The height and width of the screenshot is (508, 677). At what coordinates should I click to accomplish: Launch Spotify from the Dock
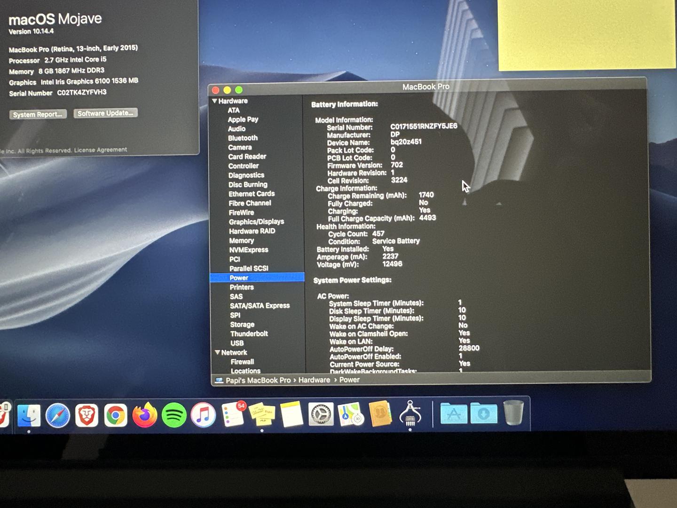174,415
